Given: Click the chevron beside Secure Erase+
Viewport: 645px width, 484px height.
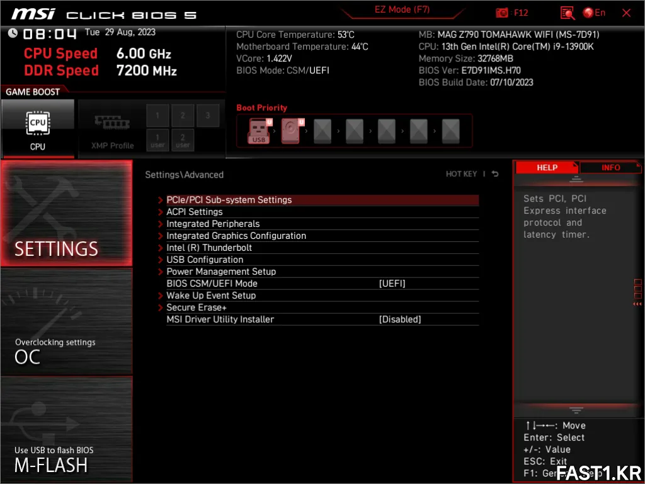Looking at the screenshot, I should point(161,308).
